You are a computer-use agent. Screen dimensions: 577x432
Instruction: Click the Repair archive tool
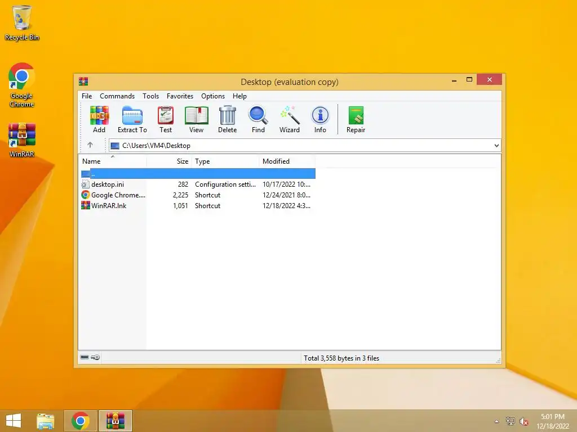pyautogui.click(x=356, y=119)
